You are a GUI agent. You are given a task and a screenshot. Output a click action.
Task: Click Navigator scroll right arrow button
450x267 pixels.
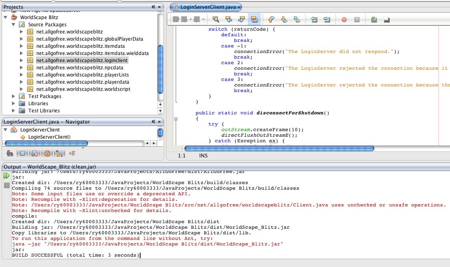[154, 143]
